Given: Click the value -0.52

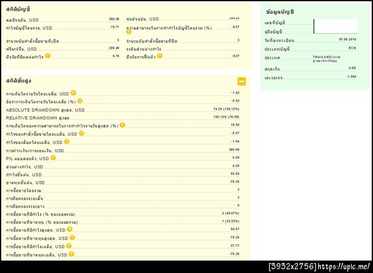Looking at the screenshot, I should (x=235, y=101).
